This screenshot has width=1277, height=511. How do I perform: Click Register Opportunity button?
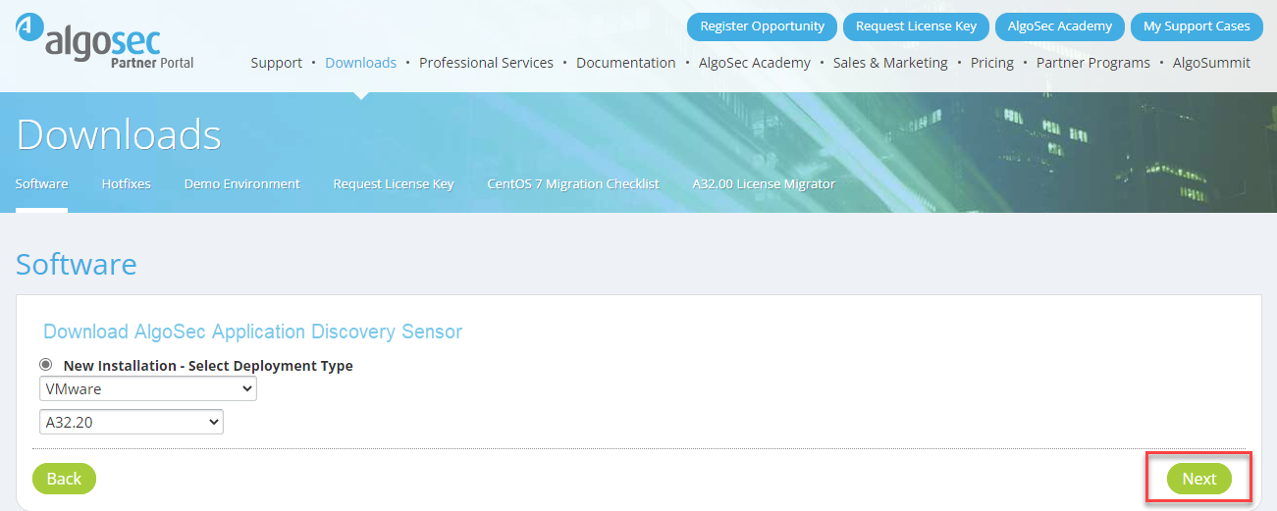pyautogui.click(x=762, y=26)
